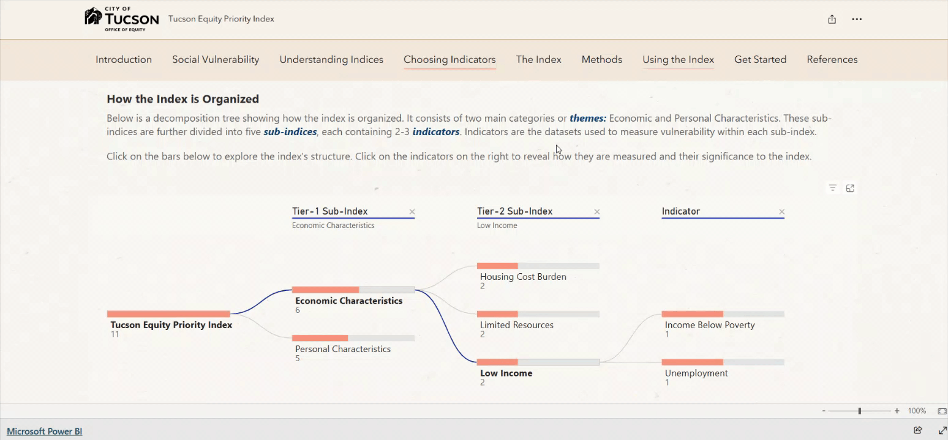Click the fit to page icon
Image resolution: width=948 pixels, height=440 pixels.
942,411
